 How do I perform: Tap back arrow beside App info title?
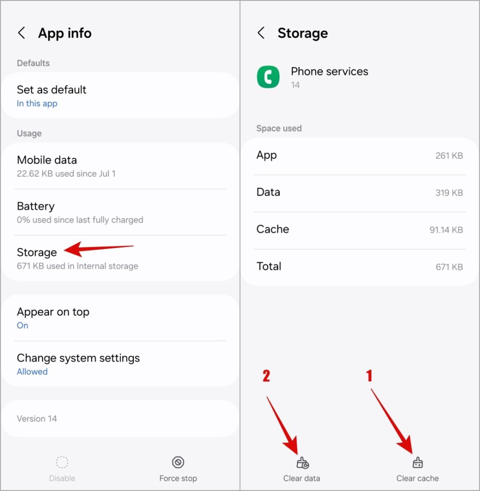tap(22, 33)
